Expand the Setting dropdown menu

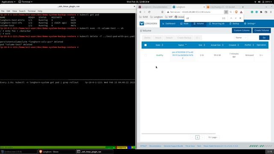pos(250,24)
